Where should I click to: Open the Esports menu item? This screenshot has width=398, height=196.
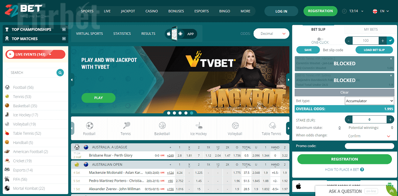point(202,11)
